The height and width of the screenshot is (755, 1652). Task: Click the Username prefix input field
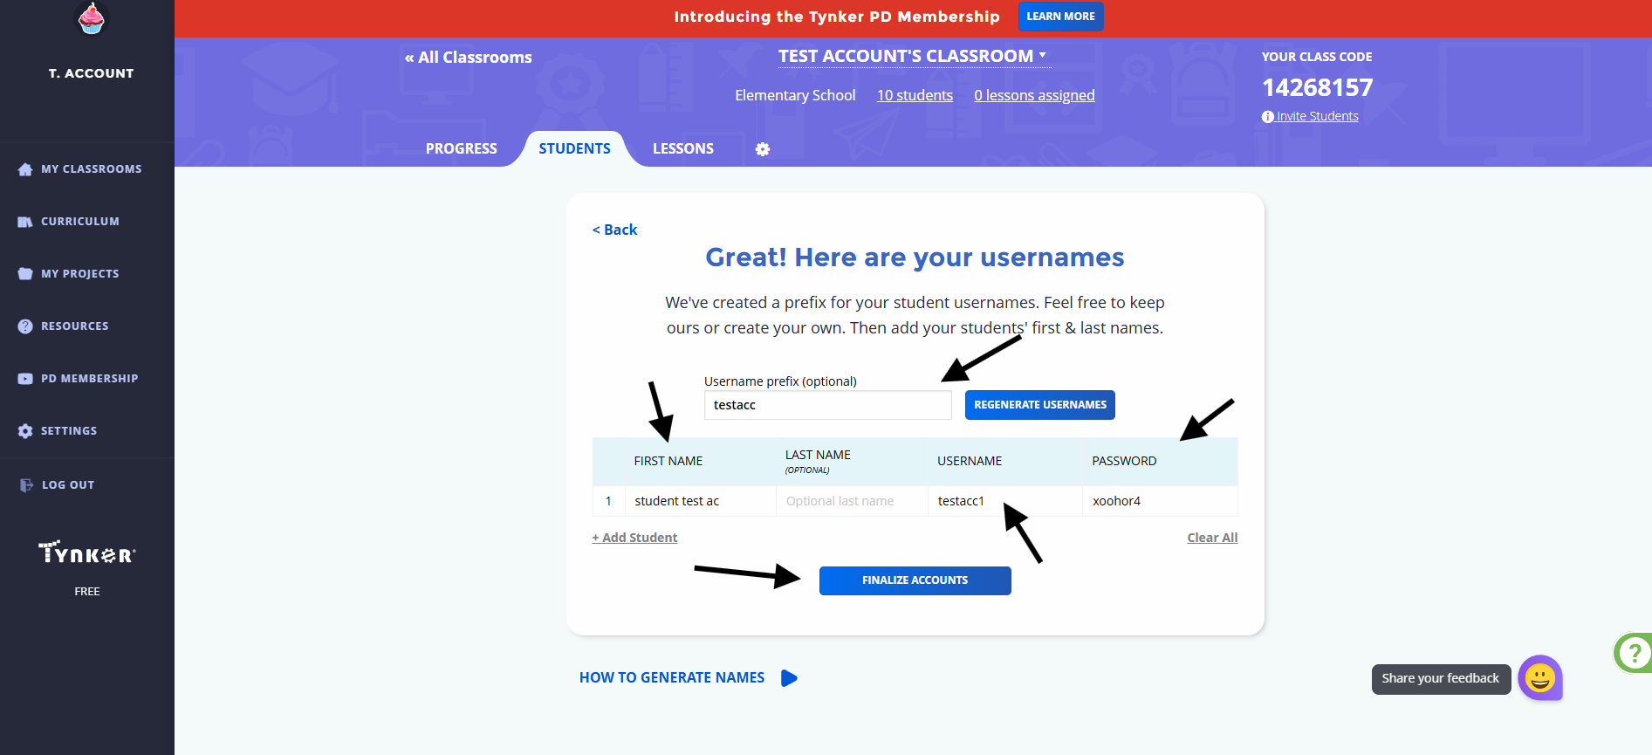pos(827,405)
